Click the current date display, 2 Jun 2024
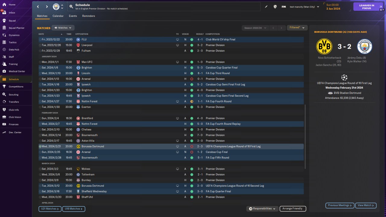Viewport: 386px width, 217px height. click(x=333, y=9)
